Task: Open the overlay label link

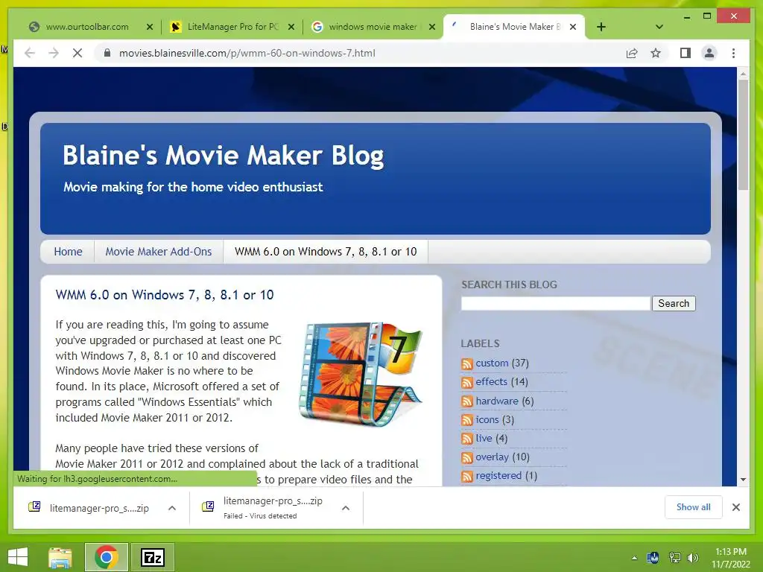Action: [x=492, y=457]
